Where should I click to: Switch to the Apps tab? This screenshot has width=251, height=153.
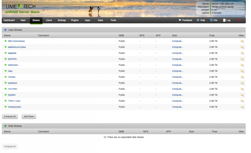(87, 20)
